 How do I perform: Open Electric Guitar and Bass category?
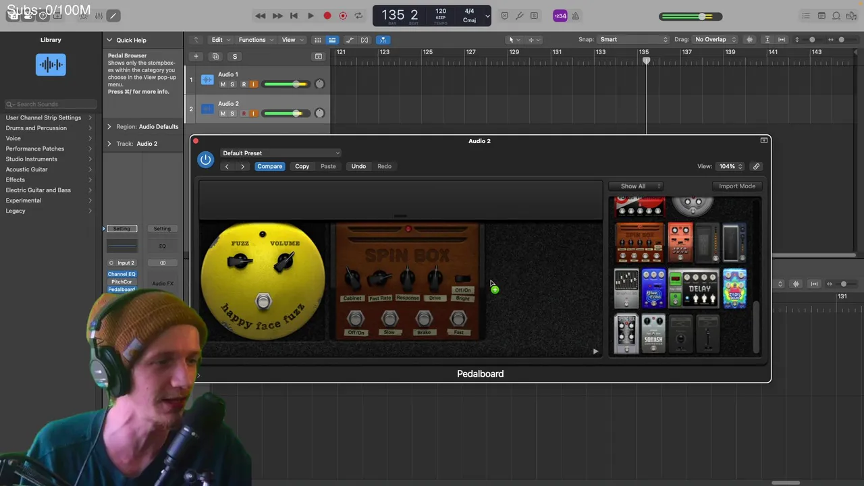(x=38, y=190)
